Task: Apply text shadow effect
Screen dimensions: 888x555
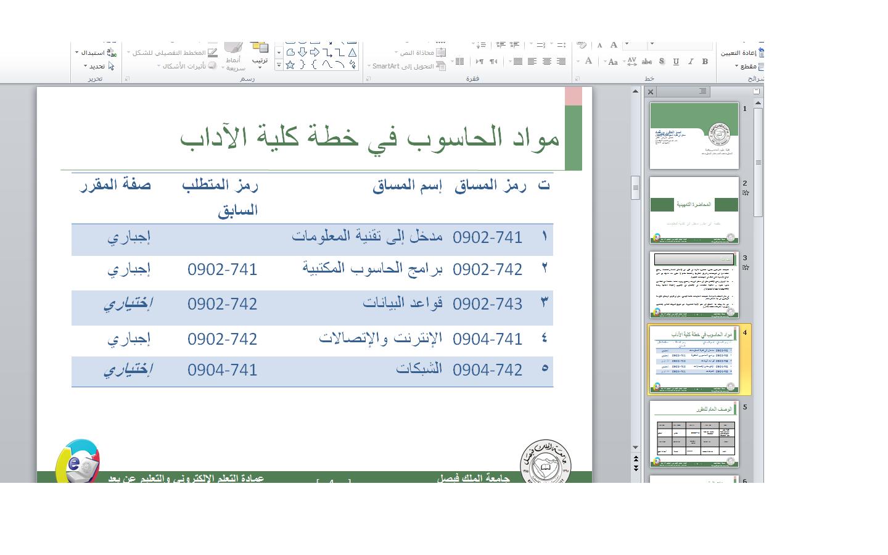Action: [662, 62]
